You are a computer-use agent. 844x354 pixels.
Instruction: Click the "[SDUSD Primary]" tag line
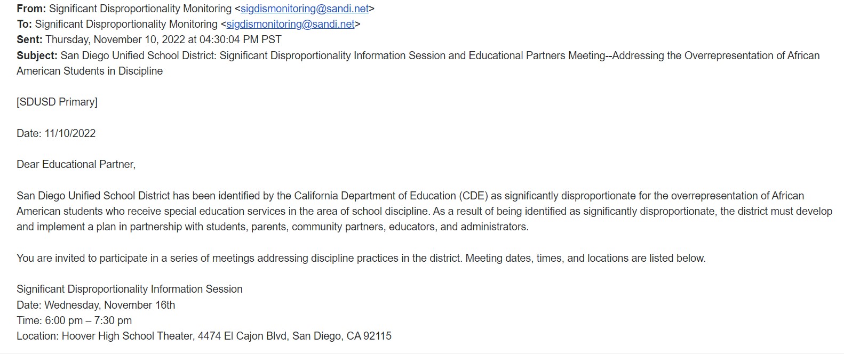57,102
